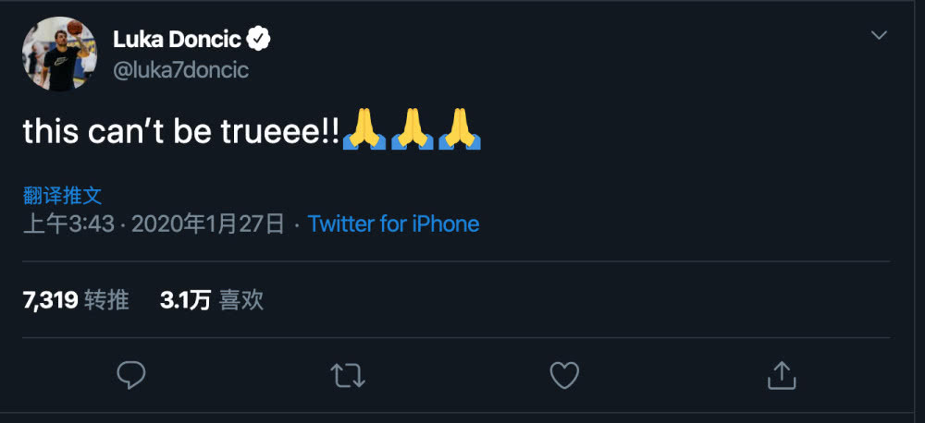Open the @luka7doncic handle

click(x=180, y=70)
